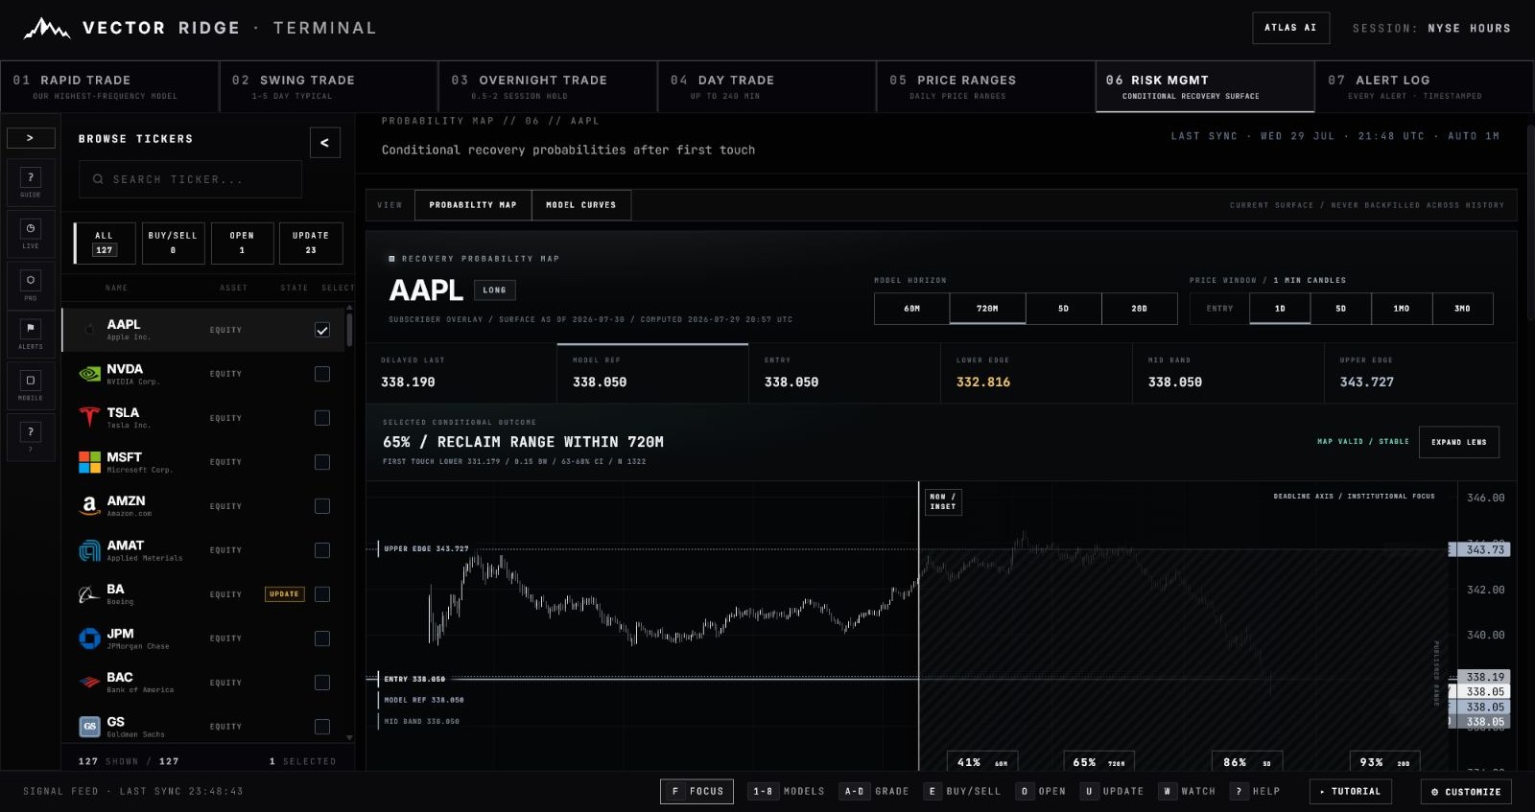This screenshot has height=812, width=1535.
Task: Check the JPM select checkbox
Action: pos(322,638)
